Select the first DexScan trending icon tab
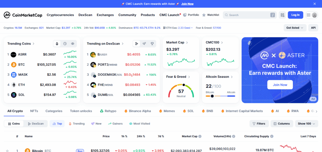 [x=136, y=43]
